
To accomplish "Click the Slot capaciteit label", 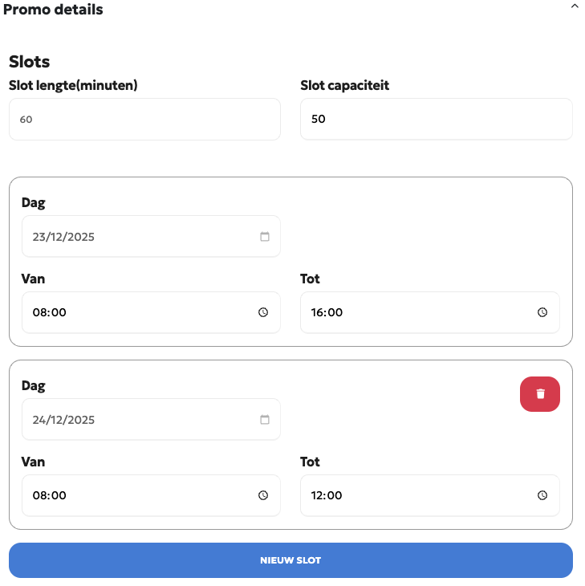I will (345, 85).
